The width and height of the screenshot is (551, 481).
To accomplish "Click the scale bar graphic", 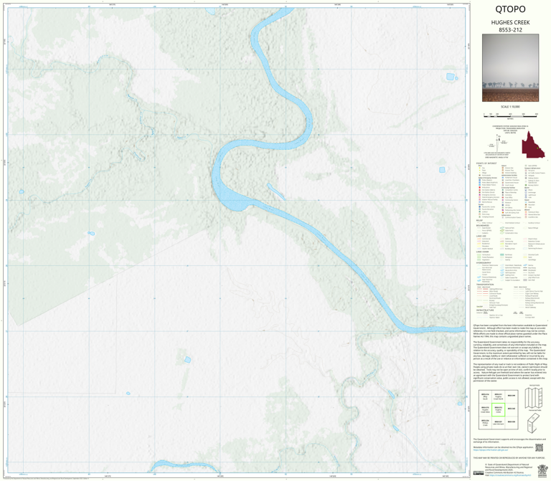I will 510,115.
